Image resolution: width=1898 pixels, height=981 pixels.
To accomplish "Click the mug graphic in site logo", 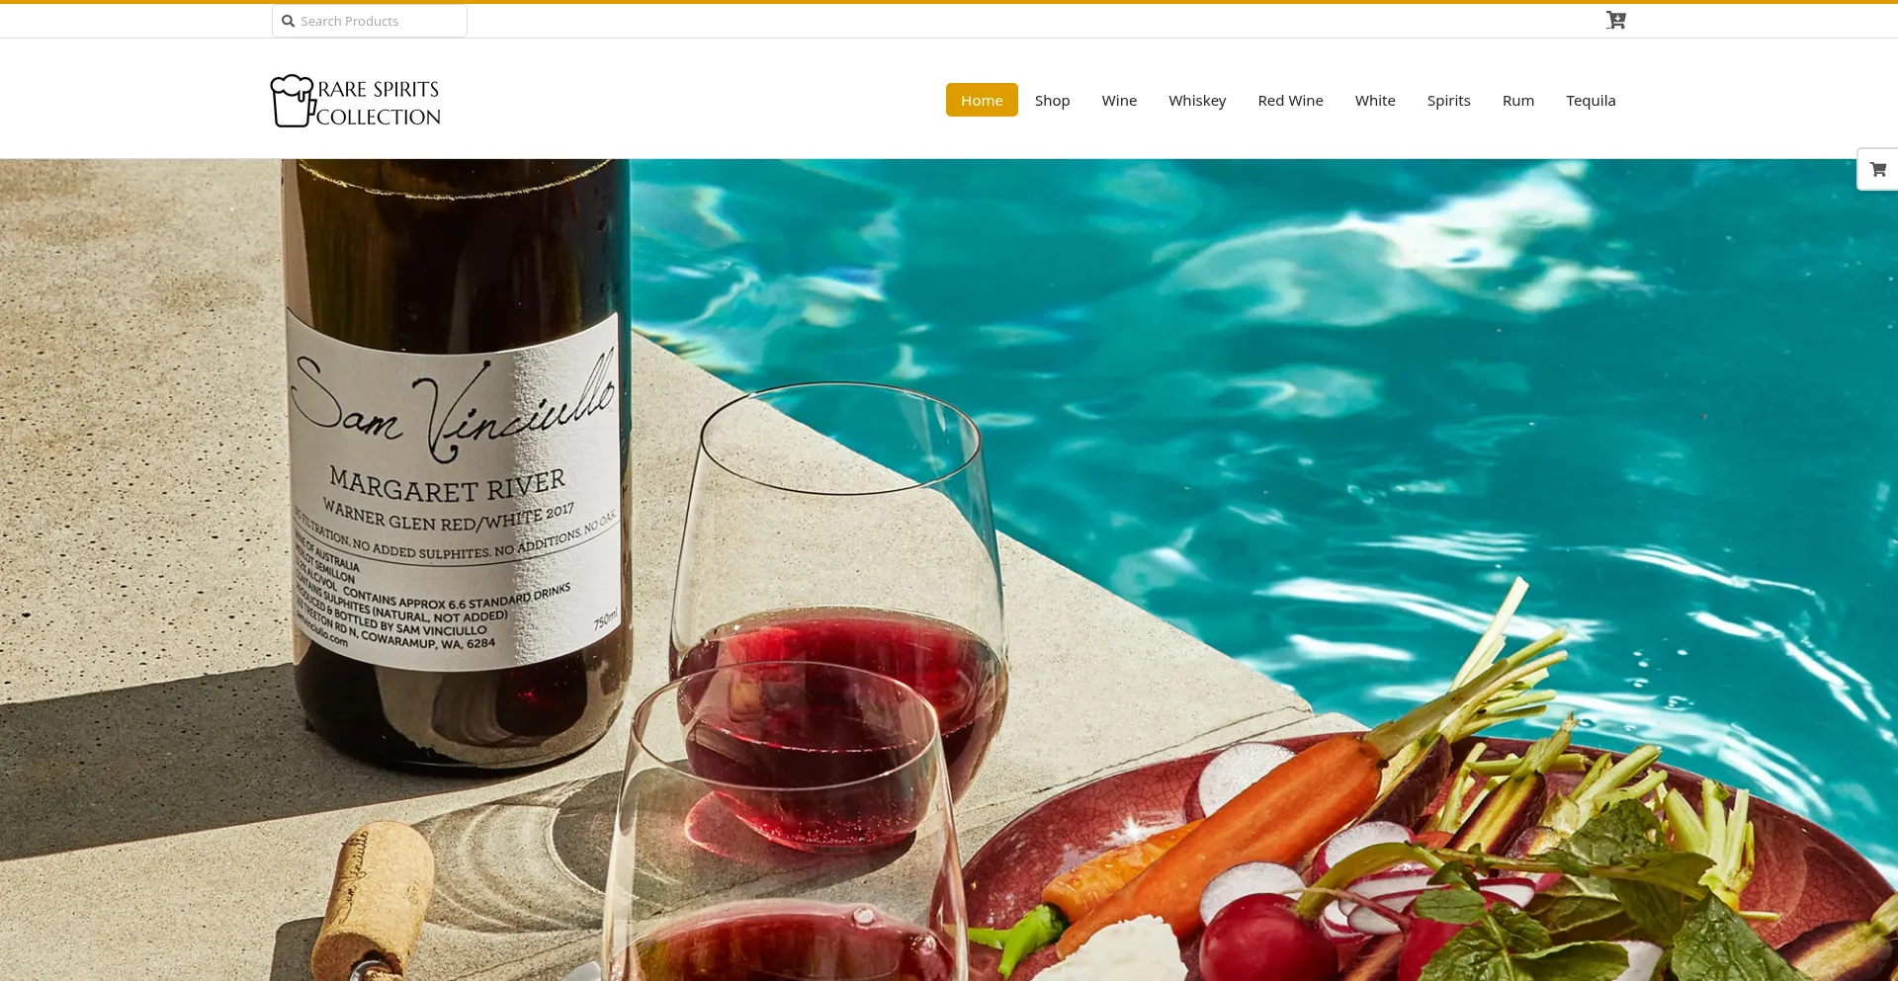I will [292, 101].
